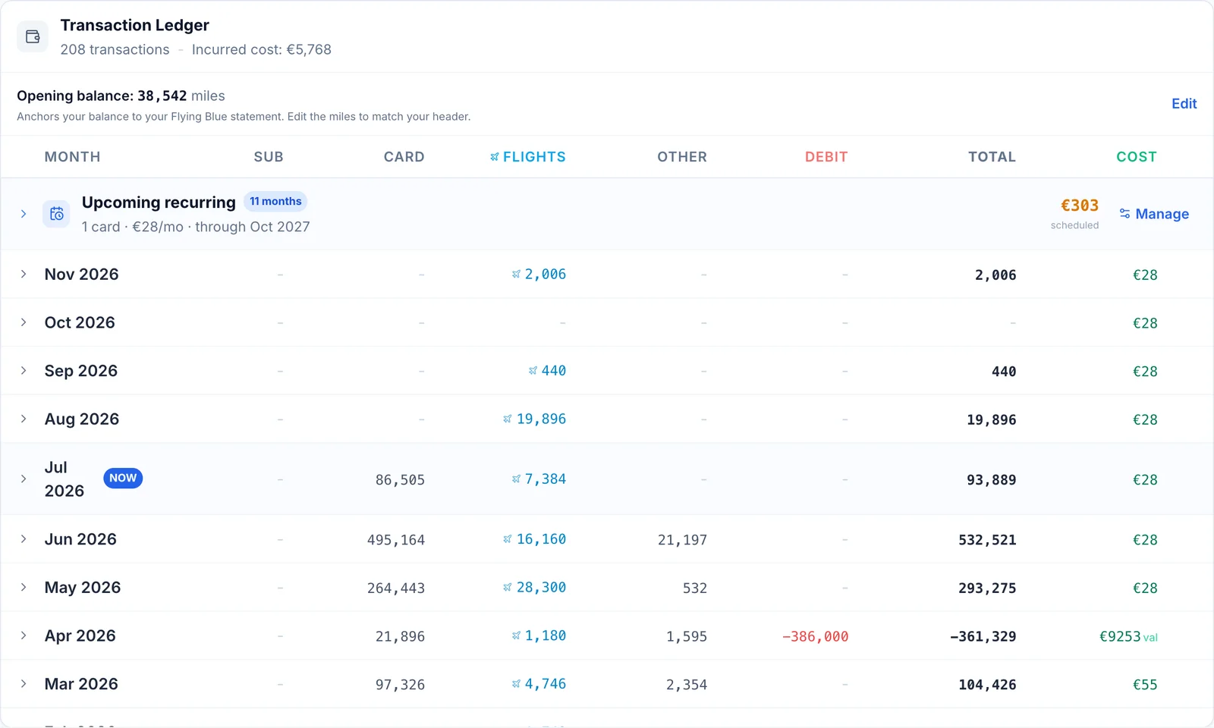Click the -386,000 debit value
This screenshot has height=728, width=1214.
(815, 637)
